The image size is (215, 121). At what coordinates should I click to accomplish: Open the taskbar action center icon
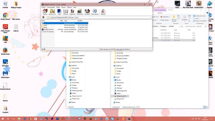click(211, 119)
